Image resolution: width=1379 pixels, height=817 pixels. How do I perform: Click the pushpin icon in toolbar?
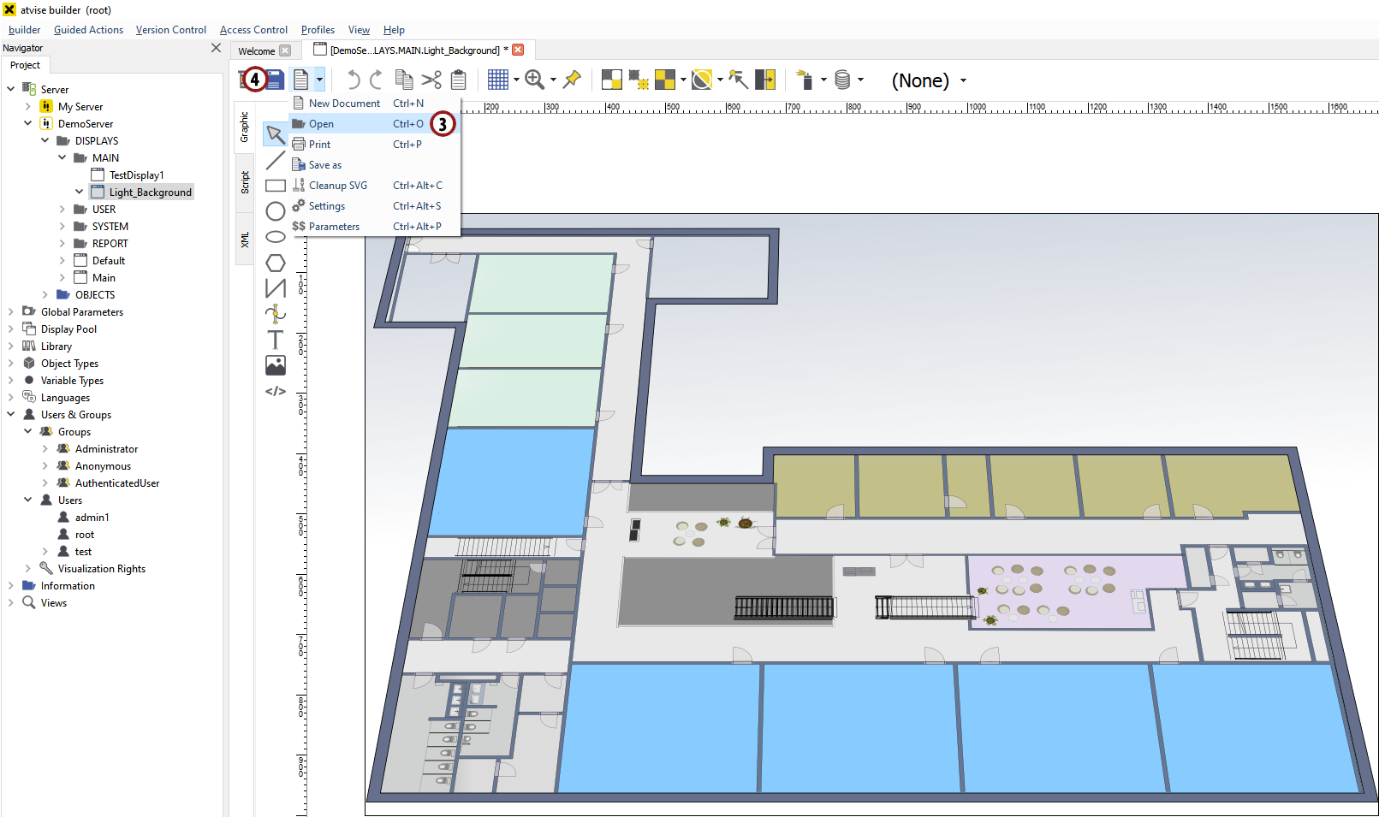tap(572, 80)
